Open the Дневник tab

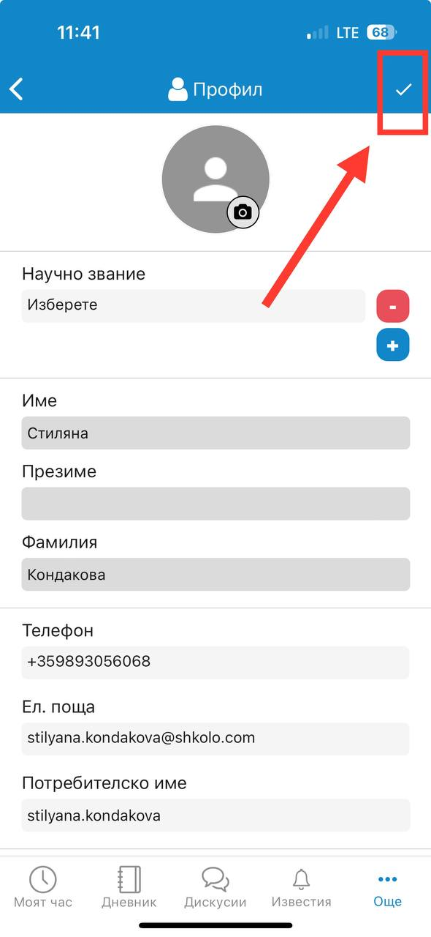point(129,886)
